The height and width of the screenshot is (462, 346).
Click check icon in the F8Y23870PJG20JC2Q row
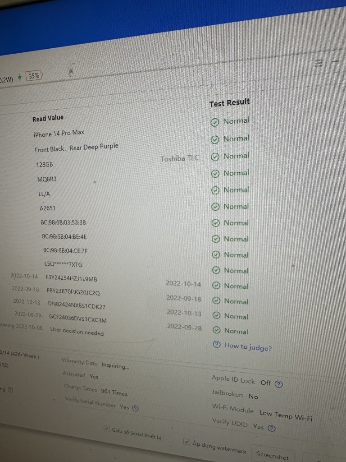[x=216, y=300]
